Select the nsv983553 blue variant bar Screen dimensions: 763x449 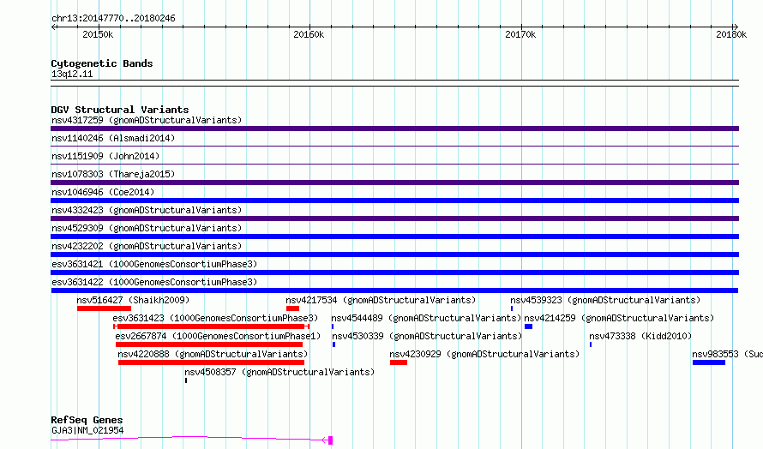click(x=709, y=362)
